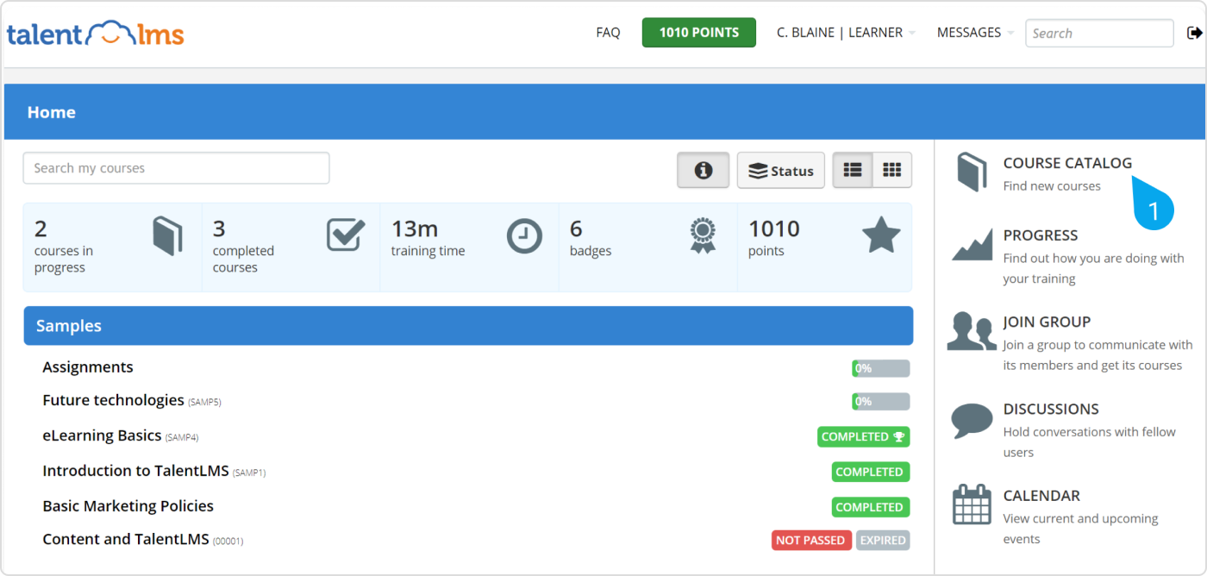Screen dimensions: 1207x576
Task: Click the Home header title
Action: coord(51,112)
